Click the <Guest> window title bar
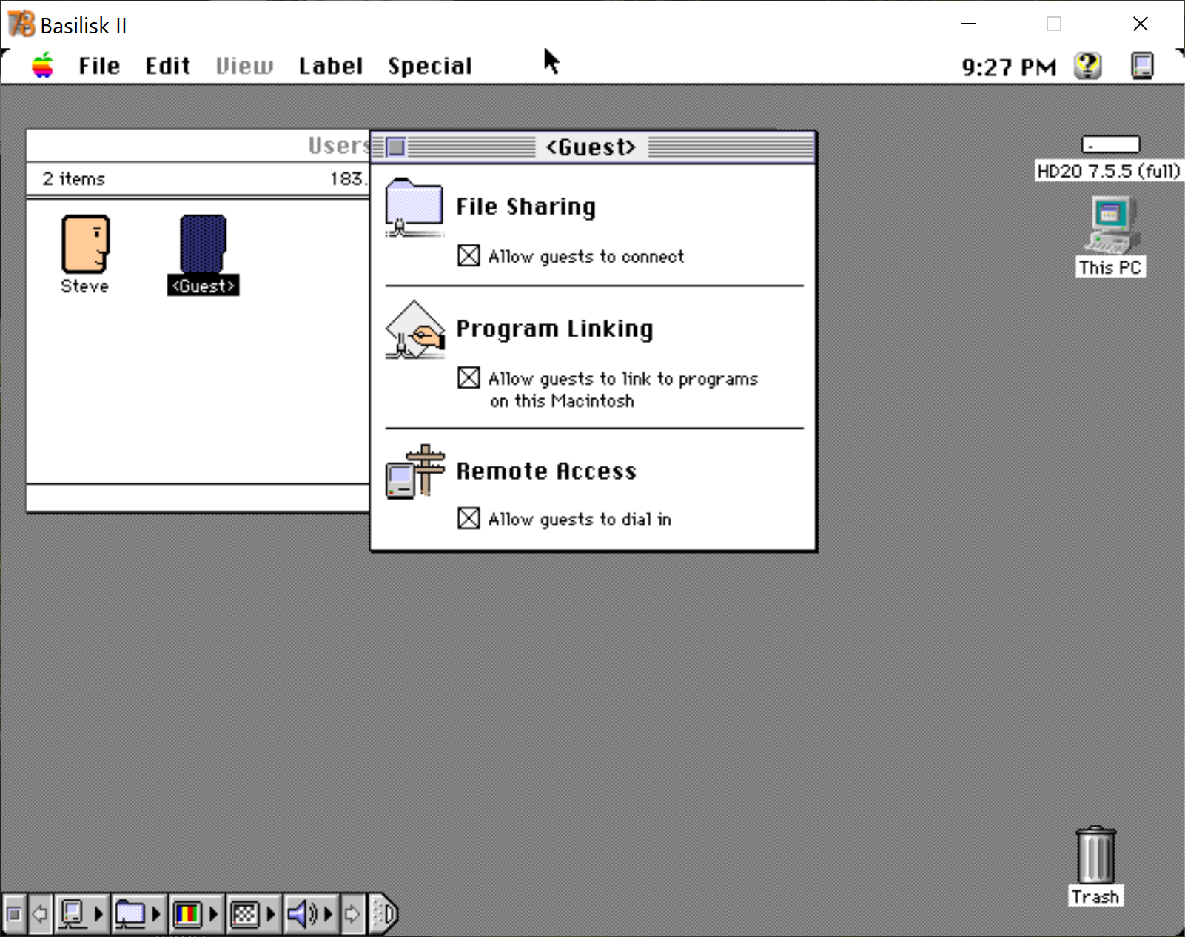 [592, 147]
